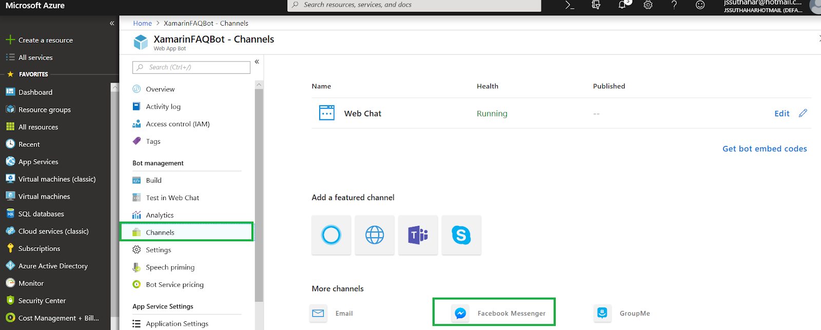Click the Azure Active Directory icon
The height and width of the screenshot is (330, 821).
(10, 266)
